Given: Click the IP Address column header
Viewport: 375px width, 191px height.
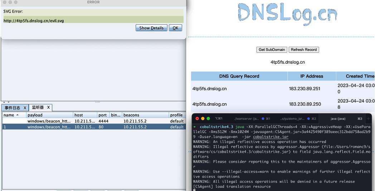Looking at the screenshot, I should [x=312, y=76].
